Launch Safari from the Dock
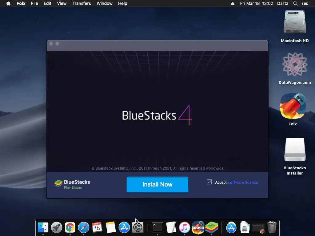The image size is (315, 236). [x=84, y=228]
